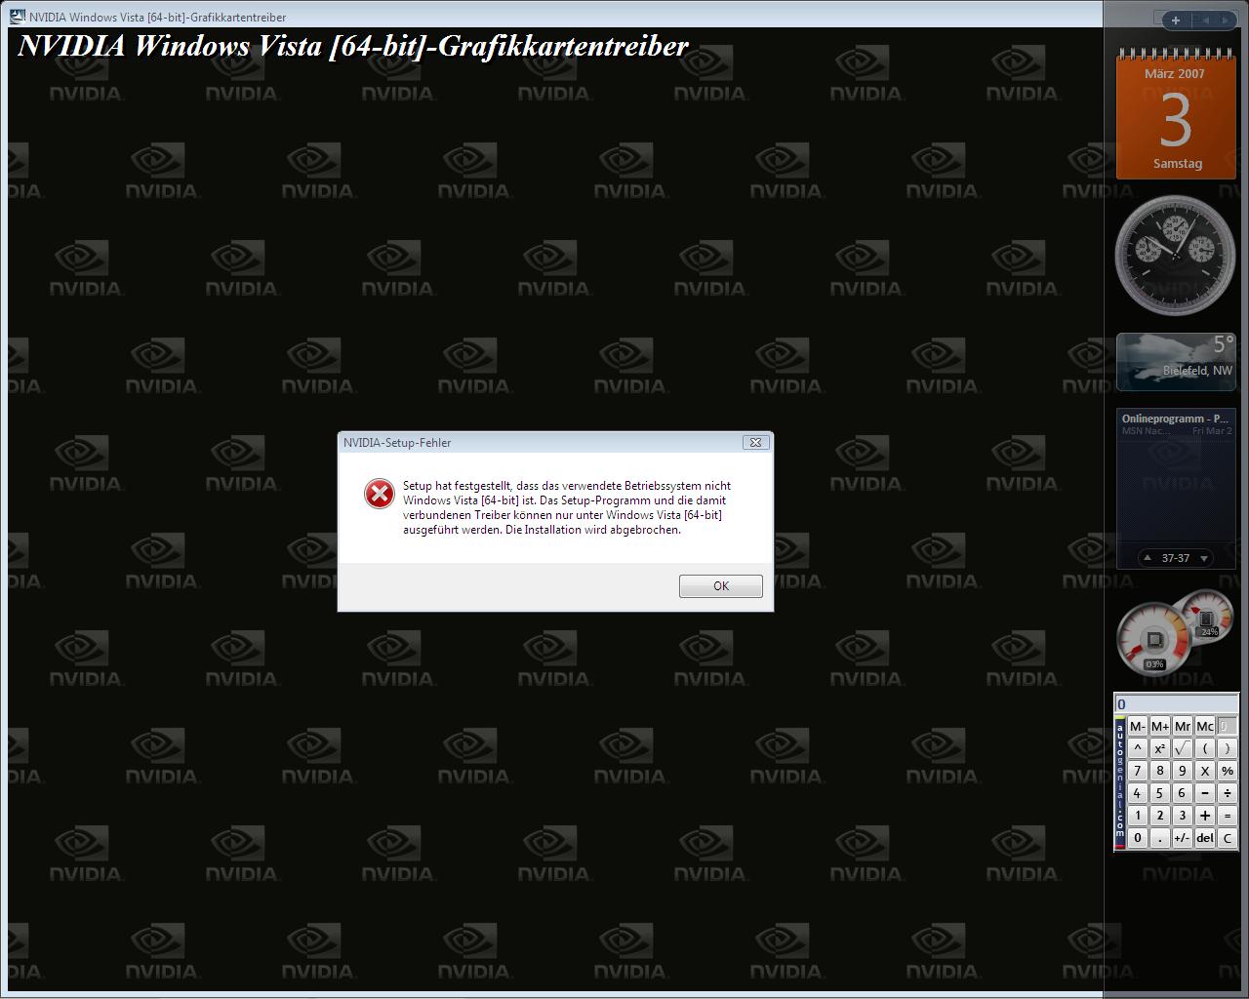Click the 2 key on the calculator gadget
Viewport: 1249px width, 999px height.
coord(1160,816)
